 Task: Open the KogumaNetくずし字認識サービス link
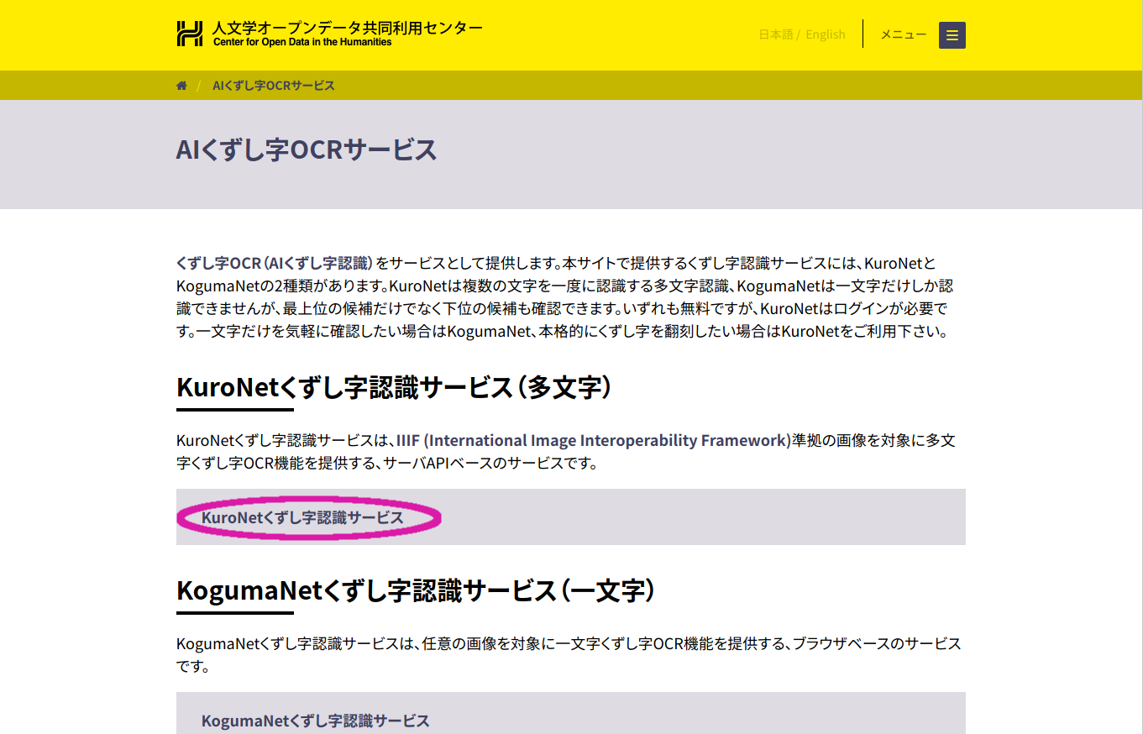click(x=315, y=721)
